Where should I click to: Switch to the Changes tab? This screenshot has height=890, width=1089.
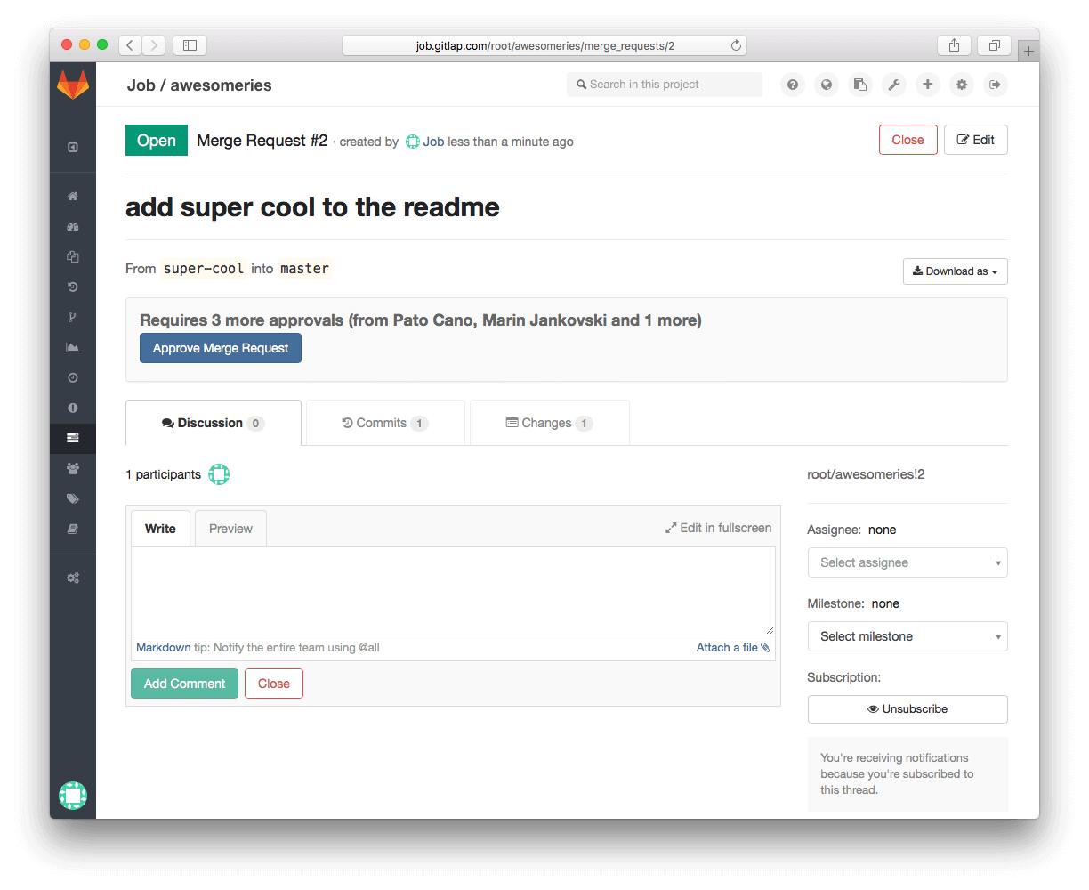click(549, 423)
